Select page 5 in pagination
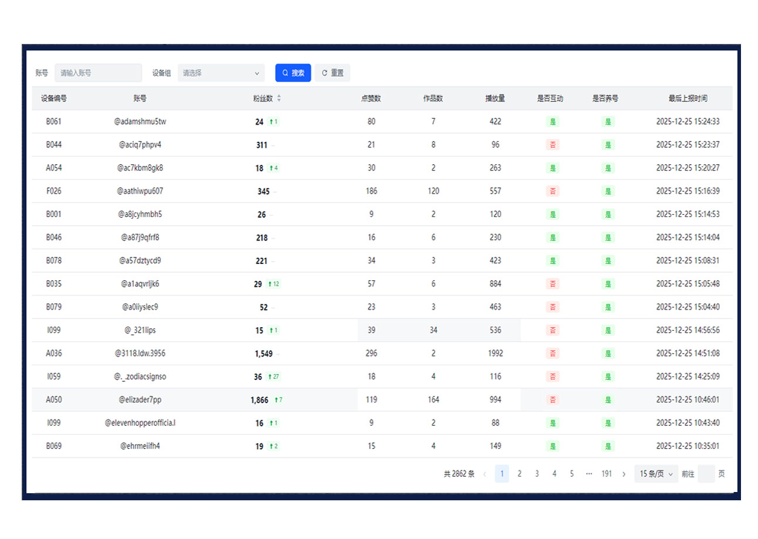Screen dimensions: 758x539 571,474
